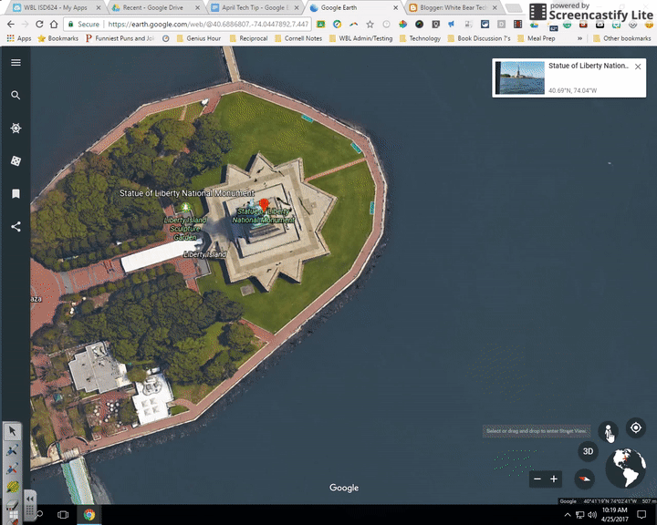Open the Reciprocal bookmark folder
This screenshot has width=657, height=525.
click(248, 38)
